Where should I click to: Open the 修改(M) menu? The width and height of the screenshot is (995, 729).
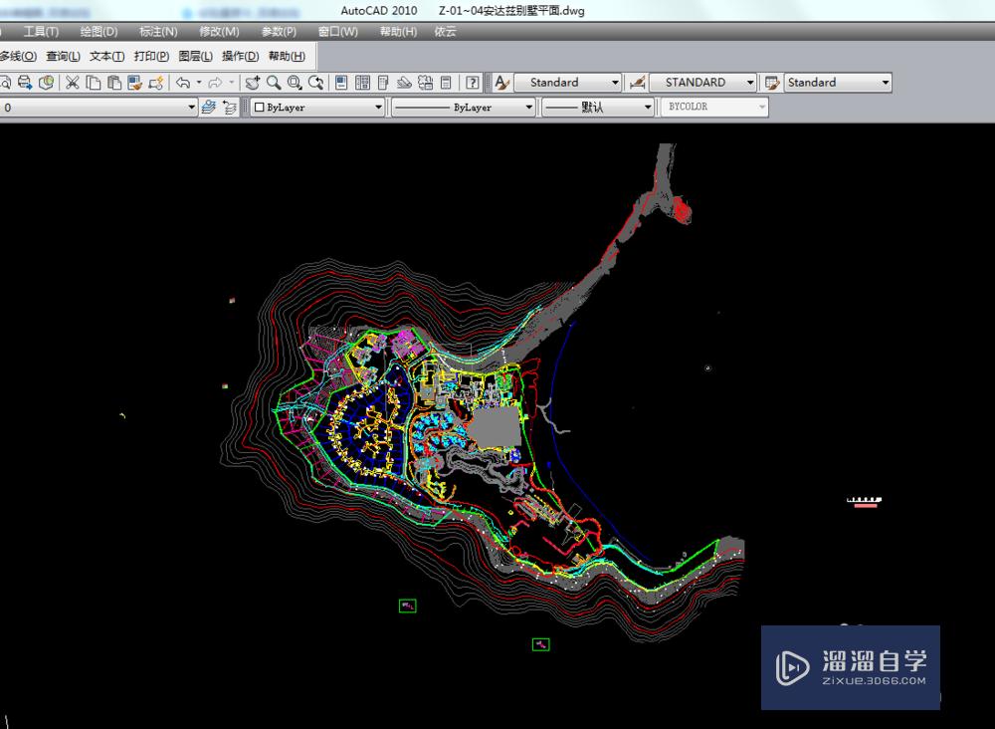[219, 32]
